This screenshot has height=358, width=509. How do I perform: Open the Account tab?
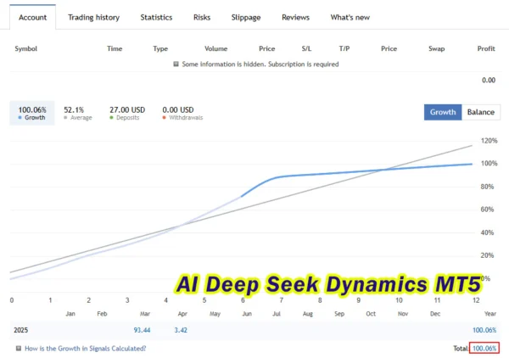(32, 17)
